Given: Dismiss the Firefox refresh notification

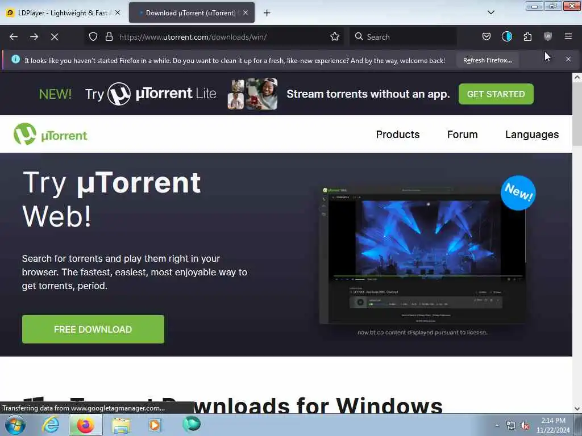Looking at the screenshot, I should [x=568, y=59].
